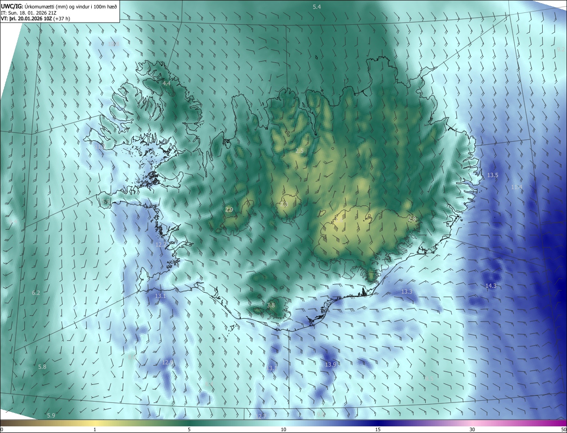Click the VT: þri. 20.01.2026 10Z line
Screen dimensions: 567x433
(x=35, y=19)
